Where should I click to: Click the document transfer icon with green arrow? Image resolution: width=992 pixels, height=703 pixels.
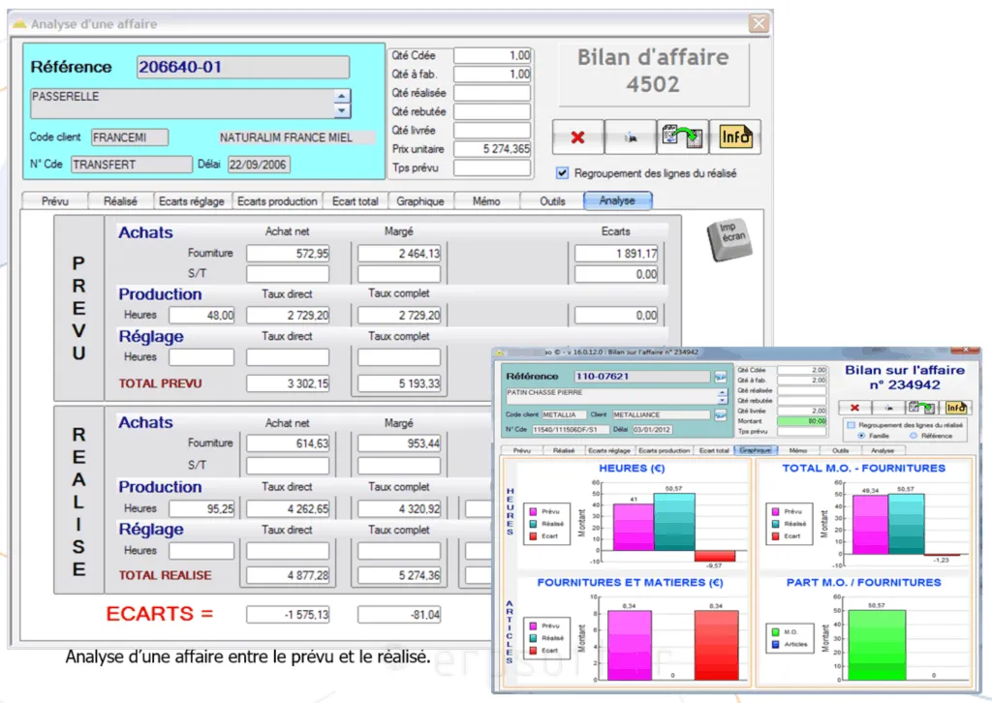[x=682, y=137]
